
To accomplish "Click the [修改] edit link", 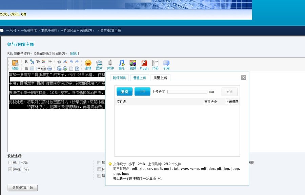I will (74, 53).
